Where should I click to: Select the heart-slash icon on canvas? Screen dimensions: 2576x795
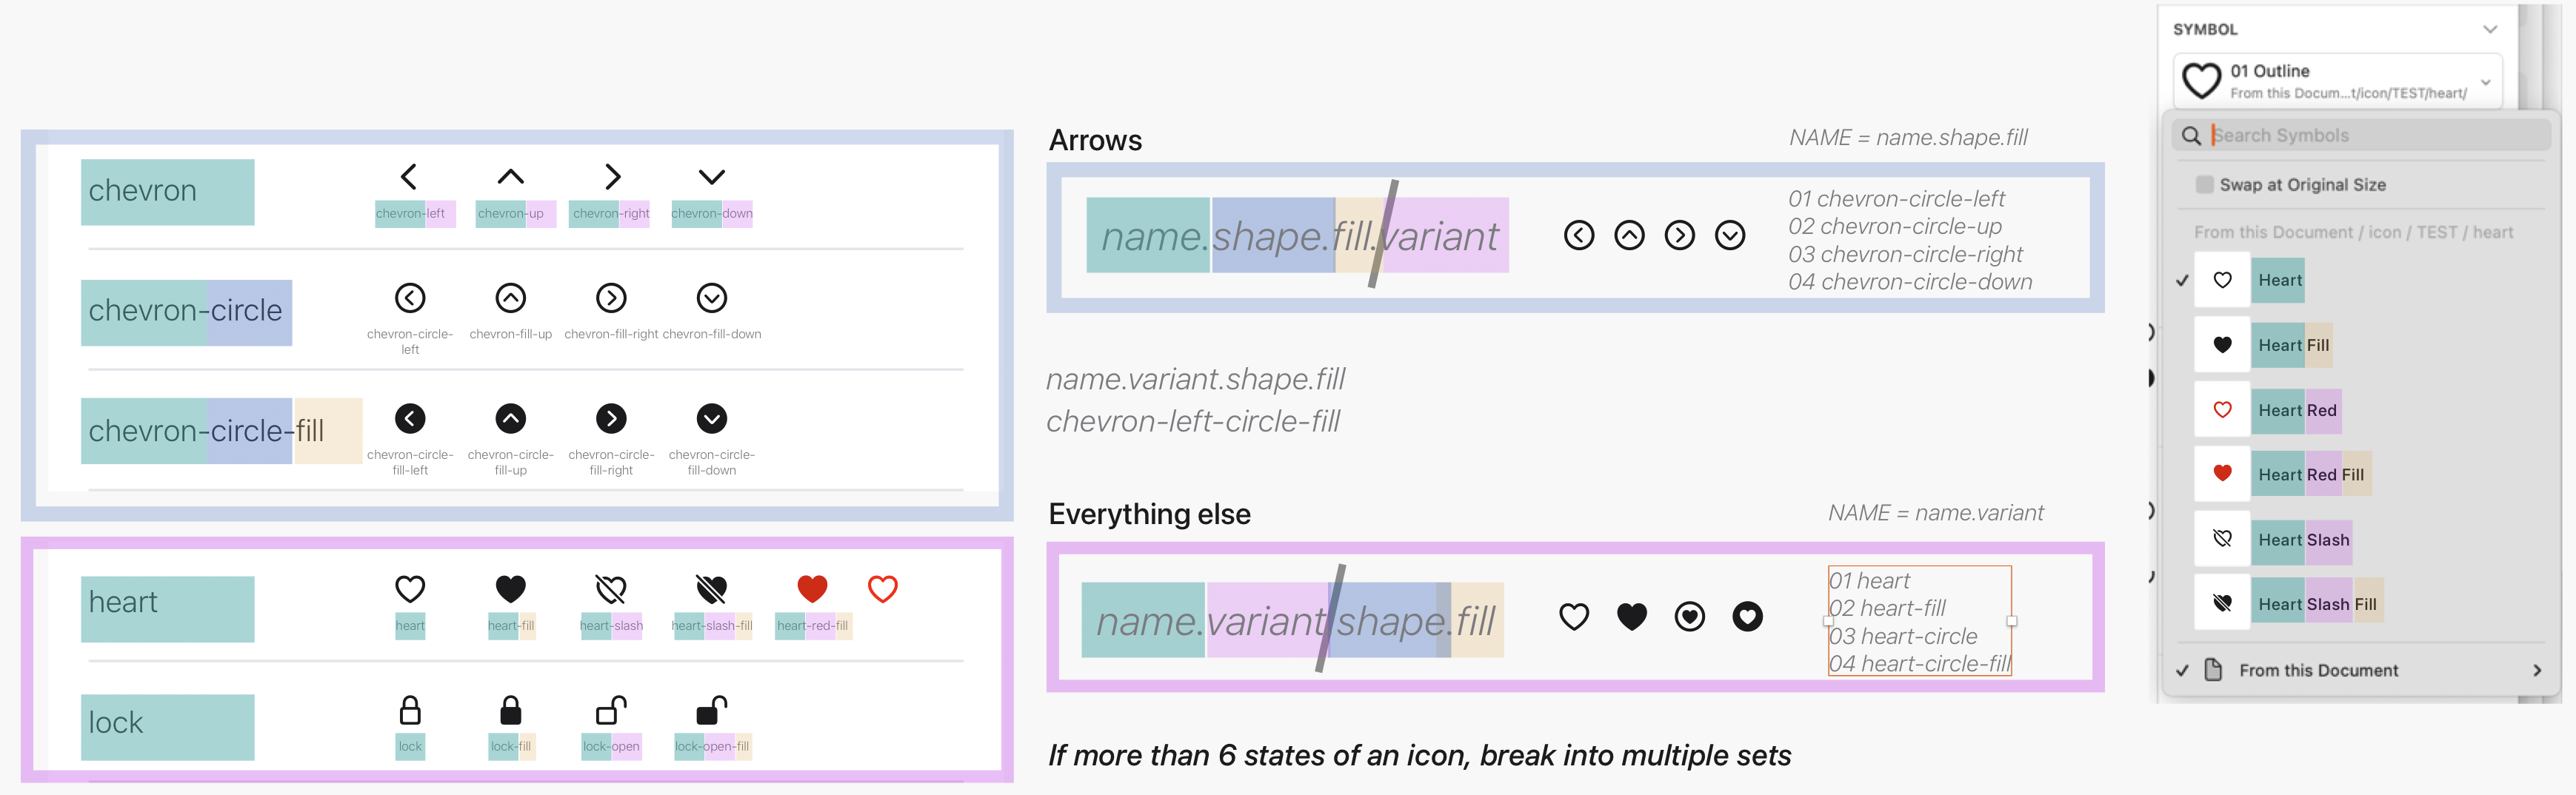pos(611,589)
